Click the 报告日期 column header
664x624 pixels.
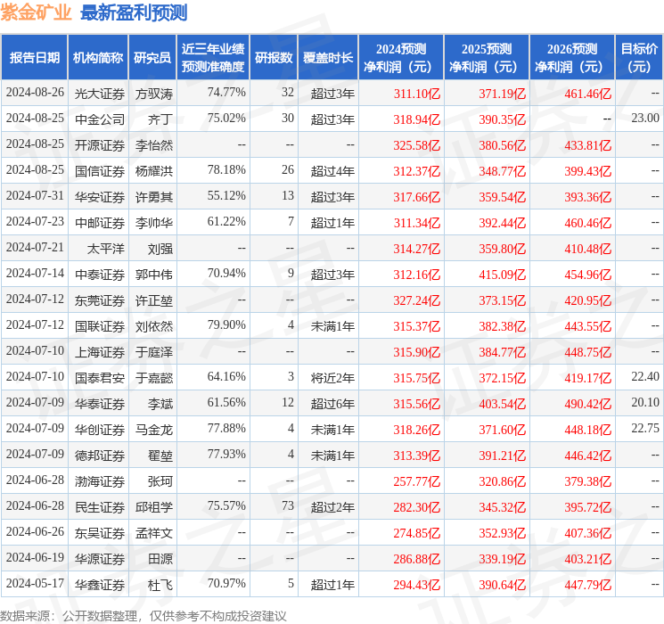pos(34,57)
